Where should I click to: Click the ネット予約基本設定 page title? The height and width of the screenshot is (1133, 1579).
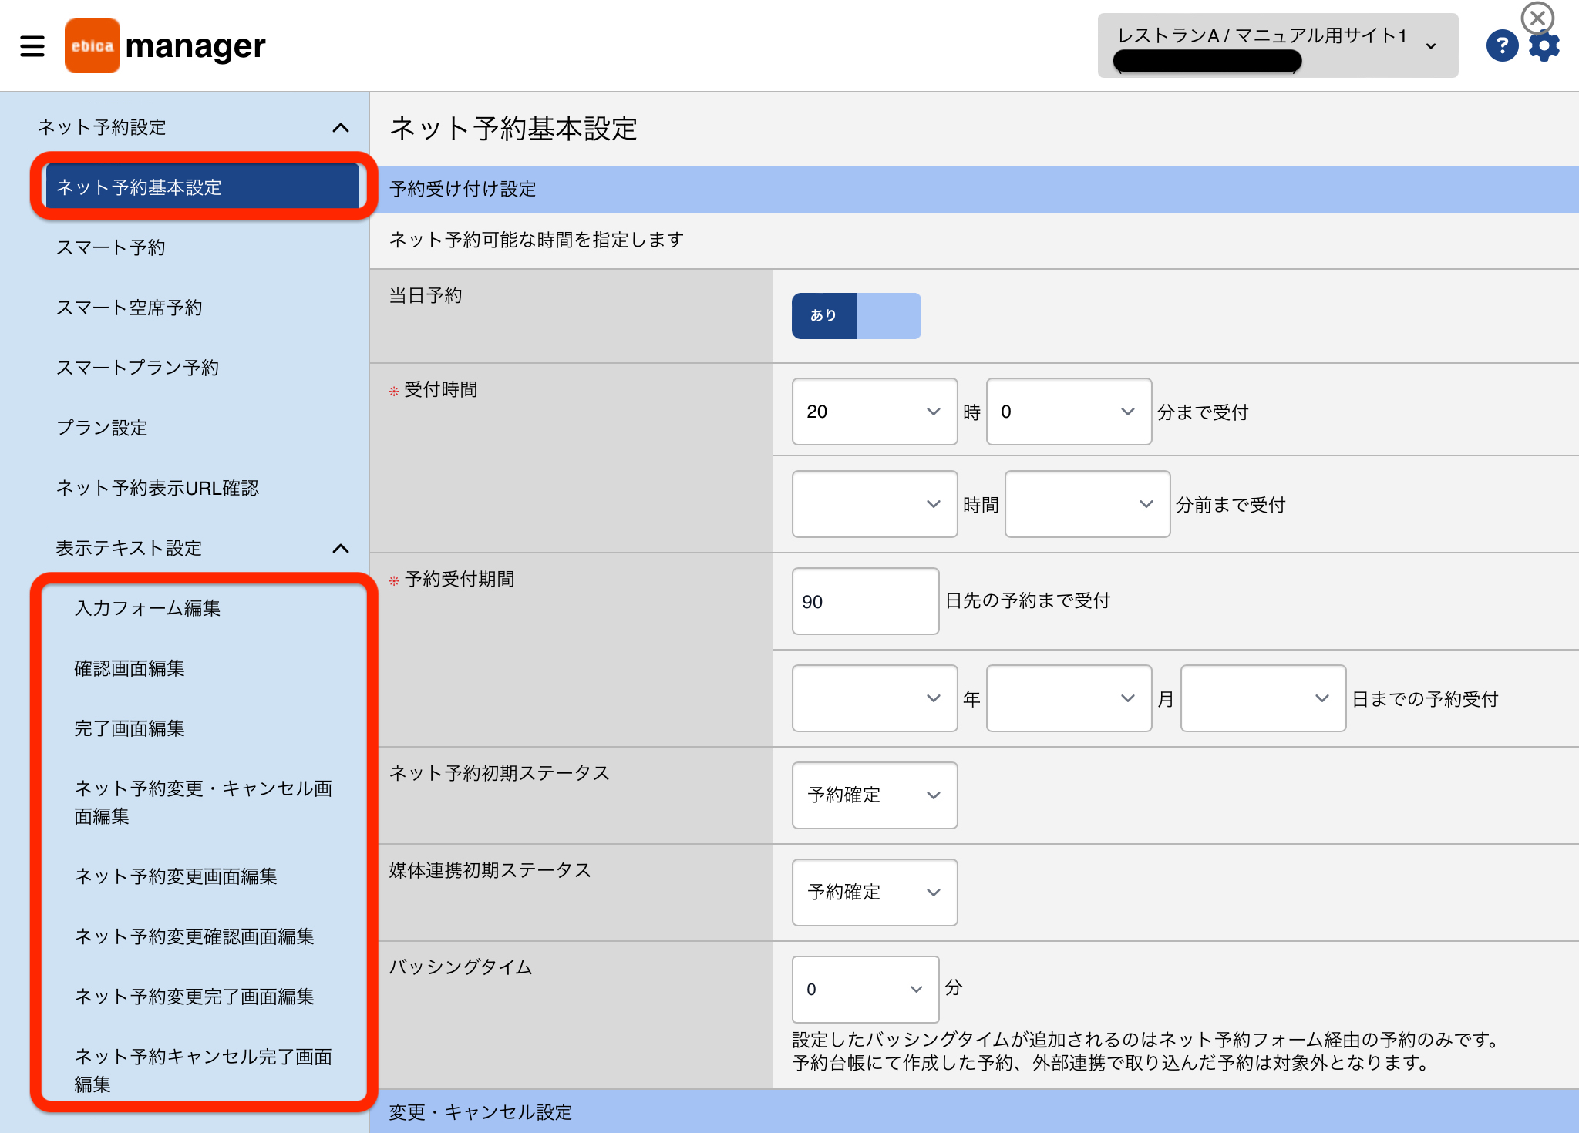coord(513,129)
